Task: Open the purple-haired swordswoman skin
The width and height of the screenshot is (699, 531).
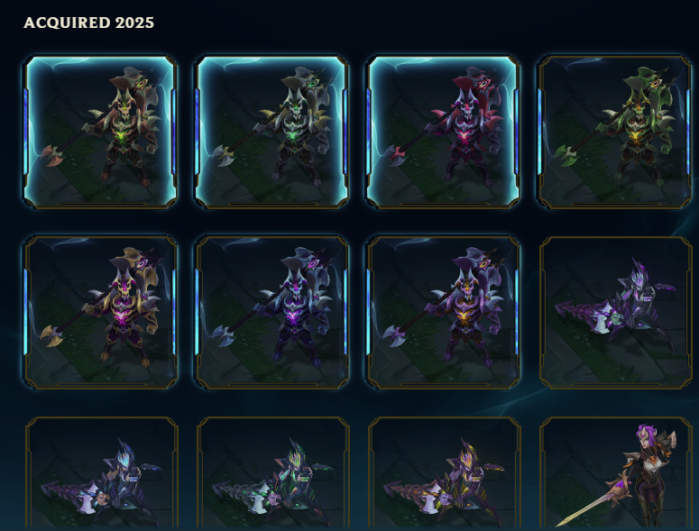Action: tap(615, 473)
